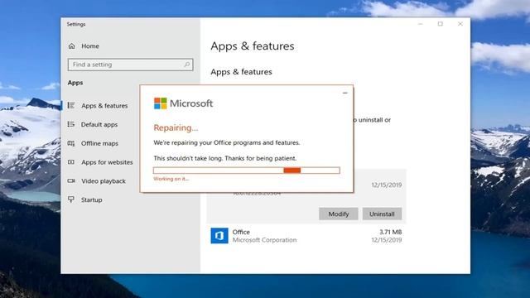Image resolution: width=530 pixels, height=298 pixels.
Task: Minimize the Settings window
Action: (x=420, y=24)
